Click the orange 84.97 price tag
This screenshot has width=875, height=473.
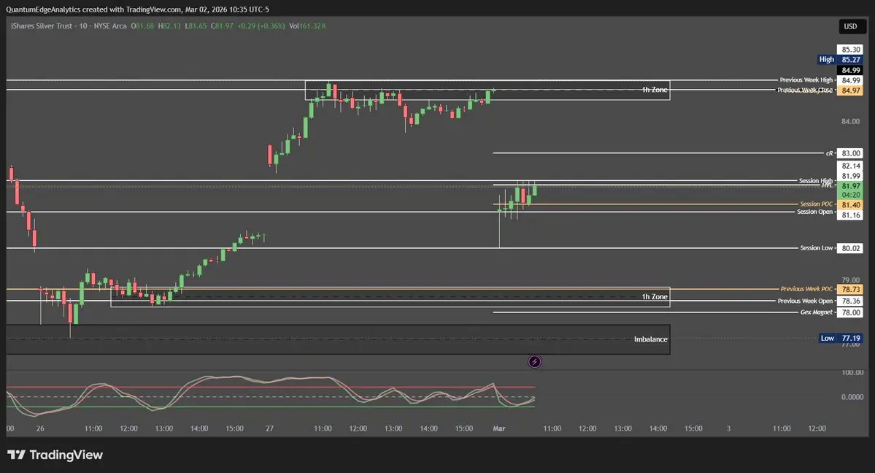pos(850,91)
